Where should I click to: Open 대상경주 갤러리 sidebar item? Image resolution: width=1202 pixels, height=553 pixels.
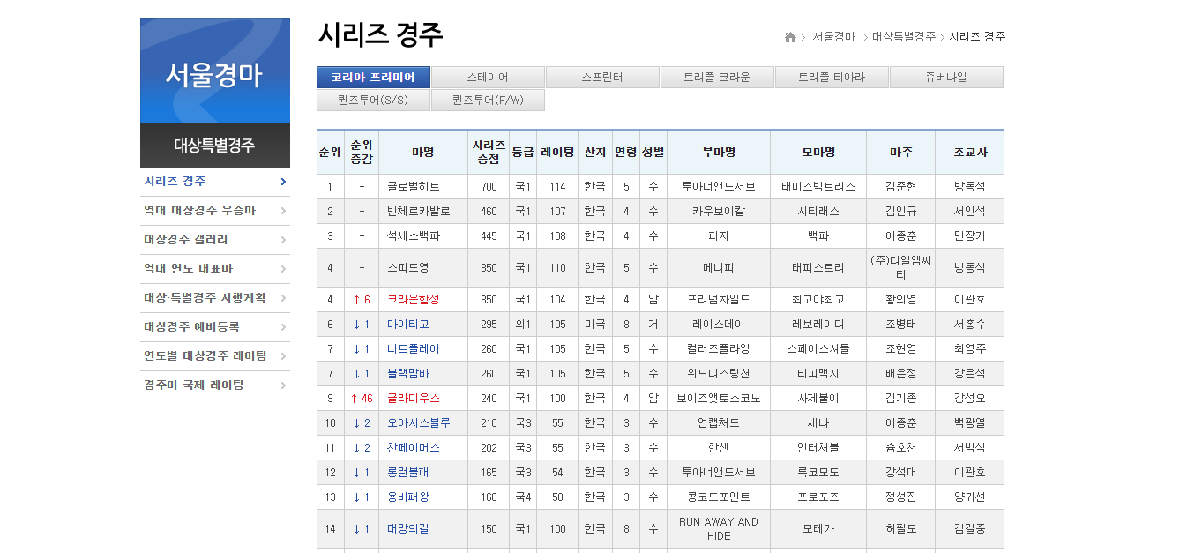click(215, 240)
